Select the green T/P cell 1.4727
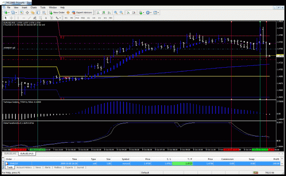 [183, 164]
